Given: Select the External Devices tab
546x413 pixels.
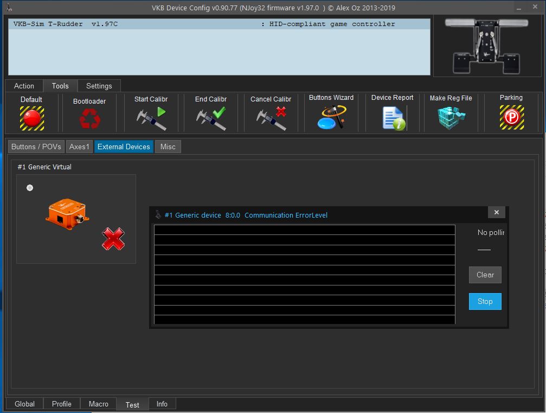Looking at the screenshot, I should point(124,147).
